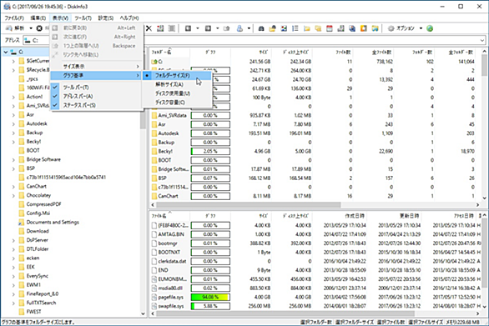Expand the EverySync tree folder
This screenshot has height=326, width=489.
(x=13, y=277)
